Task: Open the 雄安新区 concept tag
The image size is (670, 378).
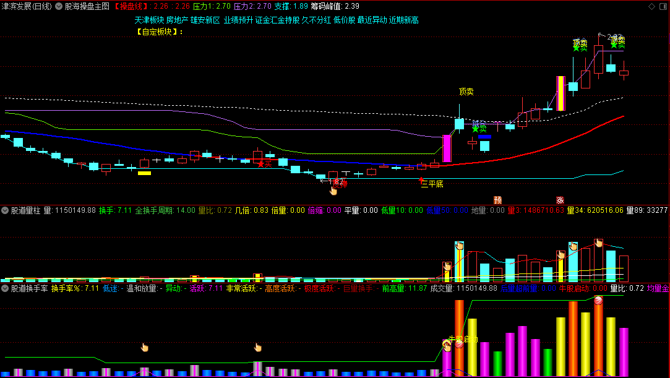Action: [x=205, y=20]
